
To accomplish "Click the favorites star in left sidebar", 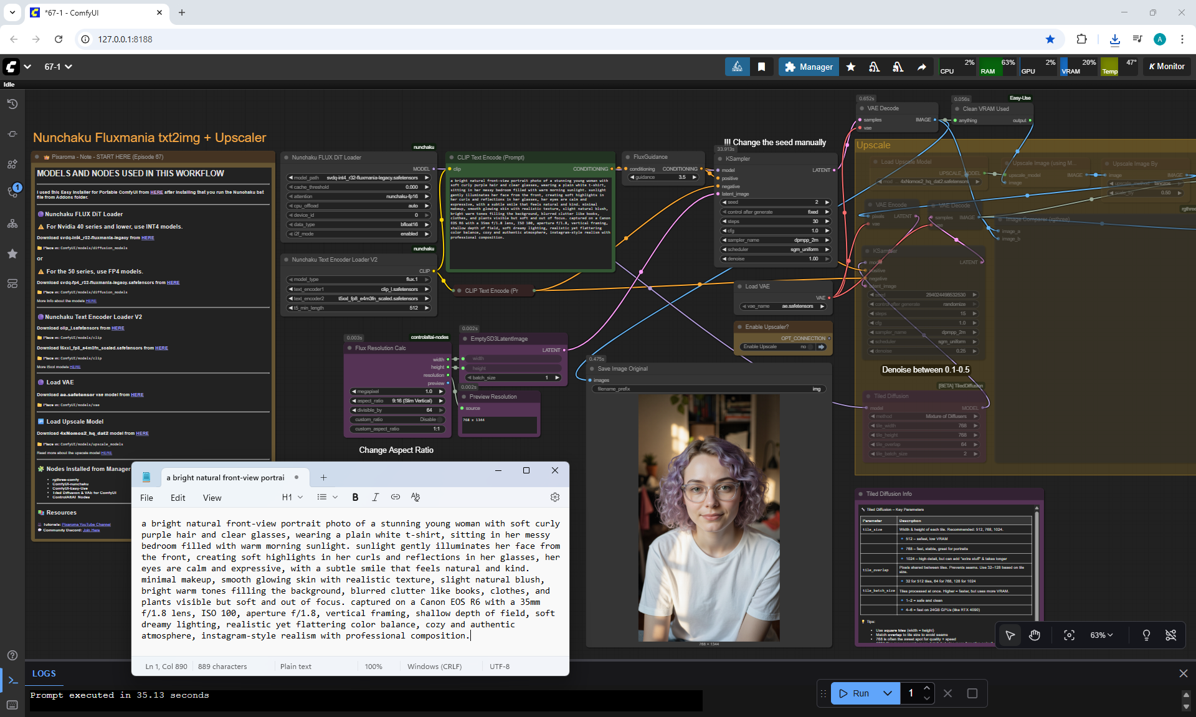I will pyautogui.click(x=12, y=254).
